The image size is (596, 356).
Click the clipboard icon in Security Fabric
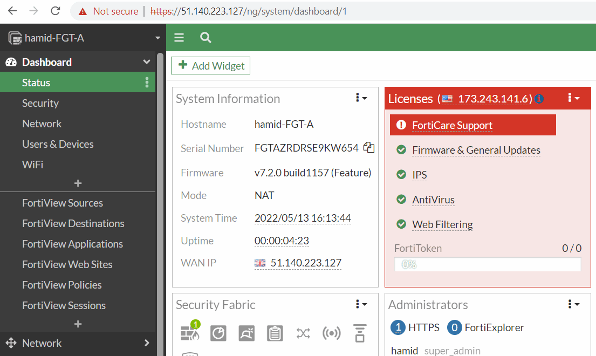click(275, 333)
